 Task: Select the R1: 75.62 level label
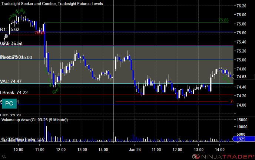click(10, 29)
